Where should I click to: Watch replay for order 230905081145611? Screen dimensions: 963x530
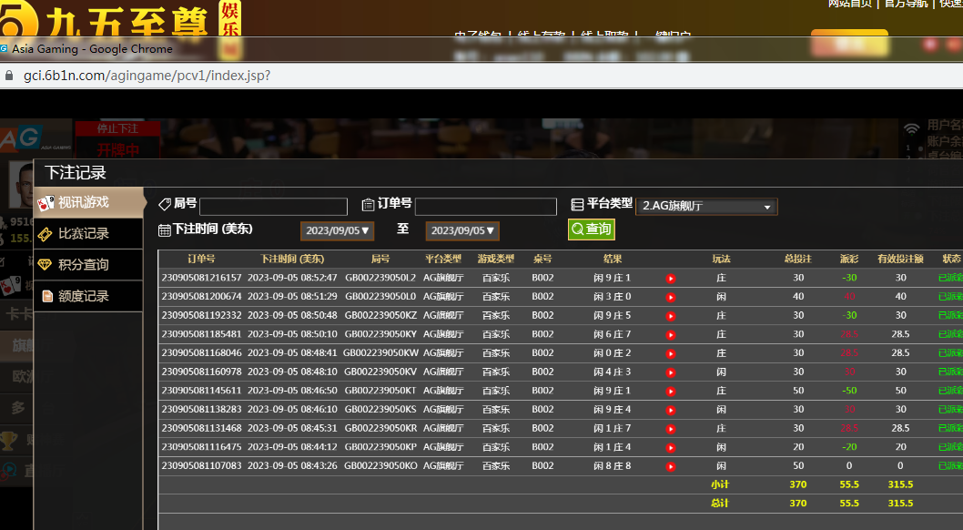(671, 391)
